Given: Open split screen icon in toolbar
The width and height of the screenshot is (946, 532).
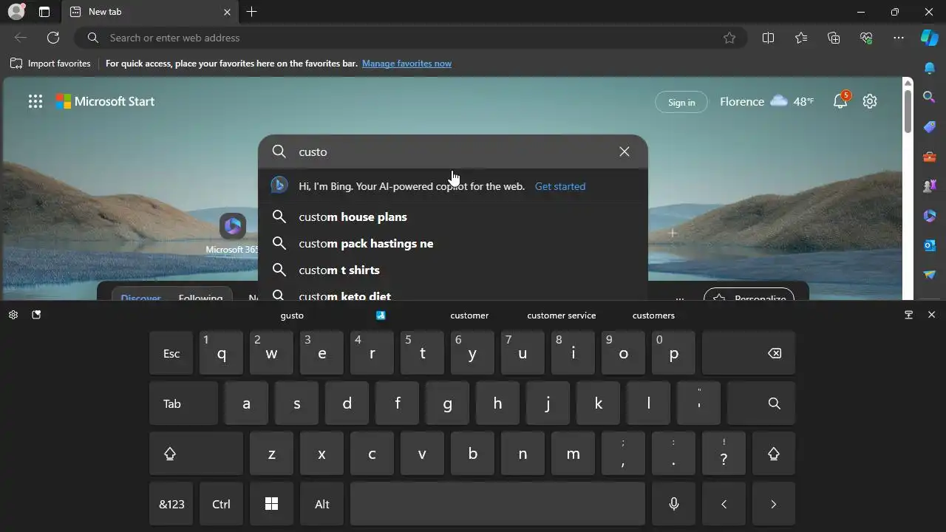Looking at the screenshot, I should (x=768, y=38).
